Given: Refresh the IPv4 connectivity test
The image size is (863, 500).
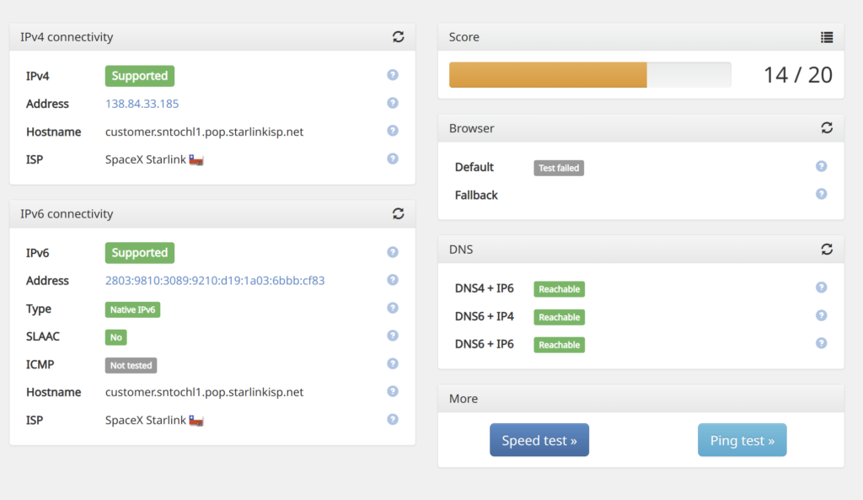Looking at the screenshot, I should coord(398,37).
